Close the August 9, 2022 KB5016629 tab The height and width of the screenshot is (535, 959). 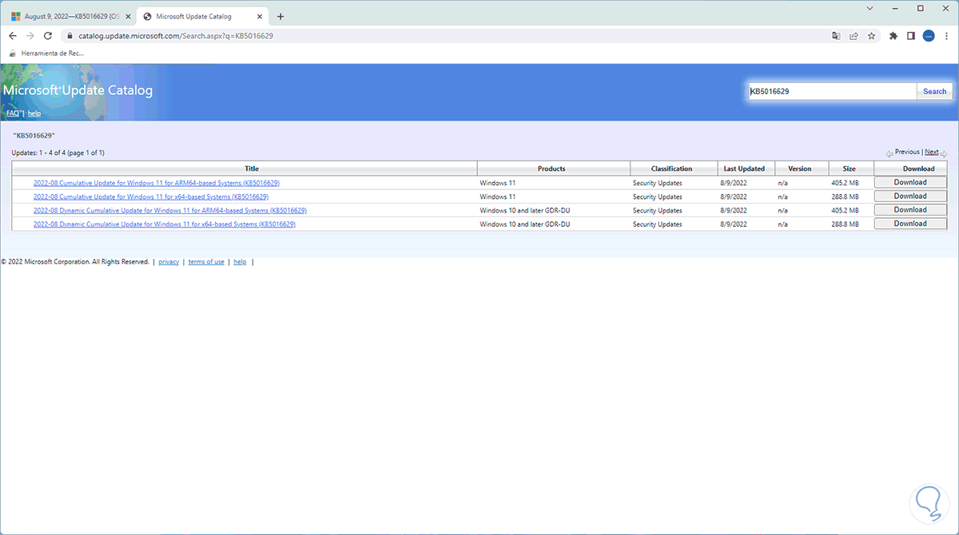pos(129,16)
